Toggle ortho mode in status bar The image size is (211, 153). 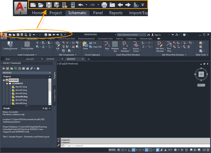pyautogui.click(x=129, y=150)
